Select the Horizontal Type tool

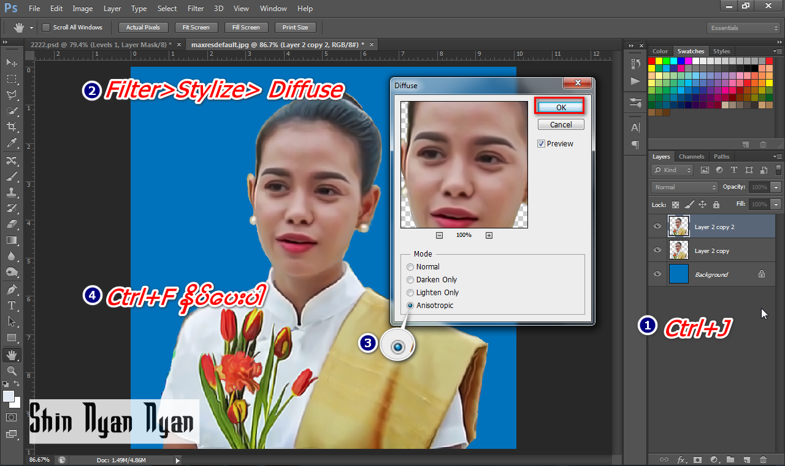tap(12, 305)
